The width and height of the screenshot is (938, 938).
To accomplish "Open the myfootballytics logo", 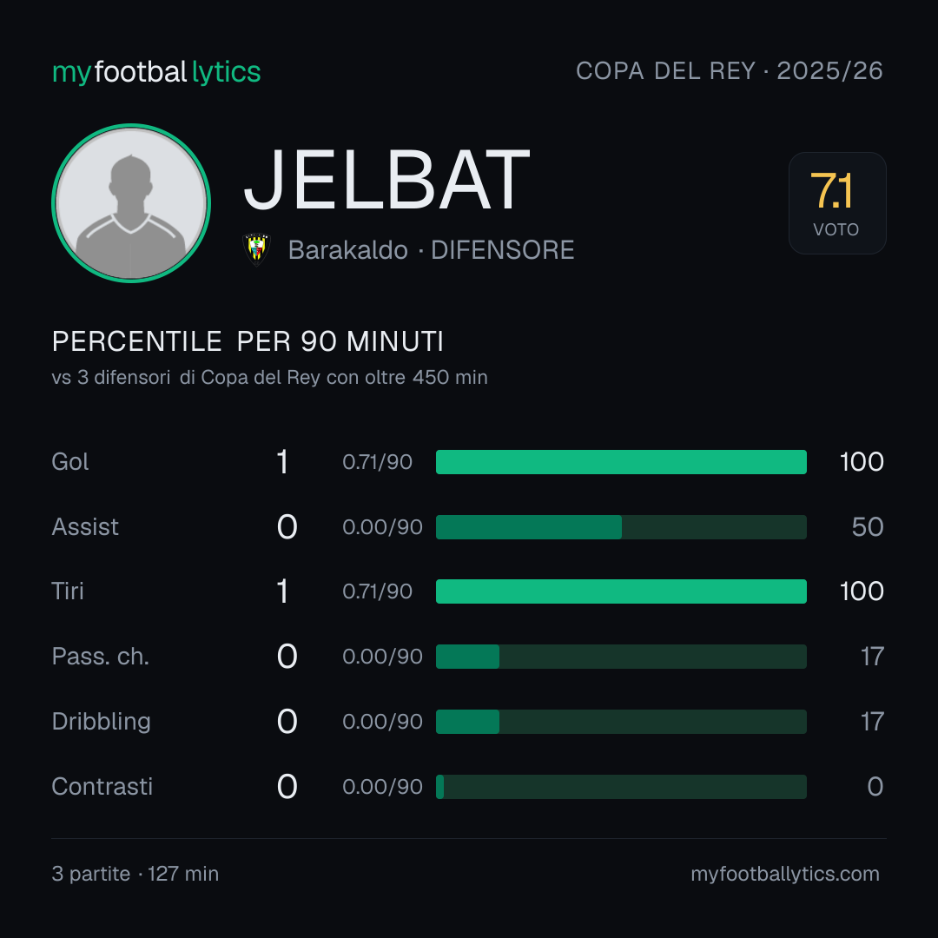I will point(156,72).
